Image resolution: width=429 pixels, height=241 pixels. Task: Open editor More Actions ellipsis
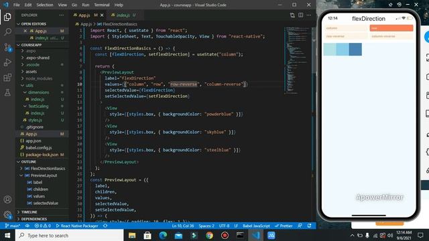(308, 15)
